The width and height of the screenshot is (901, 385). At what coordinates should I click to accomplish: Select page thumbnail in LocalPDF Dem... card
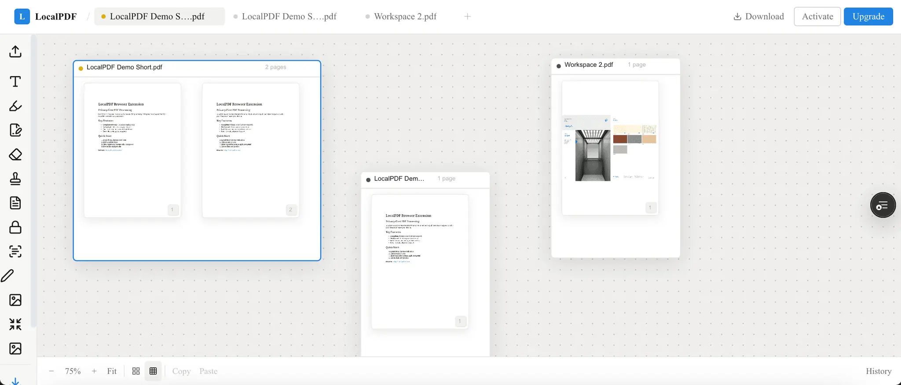[x=420, y=261]
